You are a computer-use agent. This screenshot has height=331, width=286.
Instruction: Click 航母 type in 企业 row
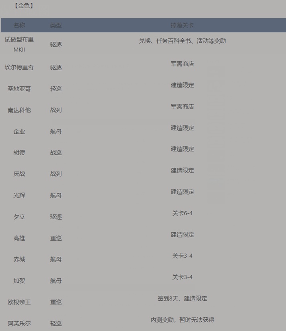click(56, 131)
